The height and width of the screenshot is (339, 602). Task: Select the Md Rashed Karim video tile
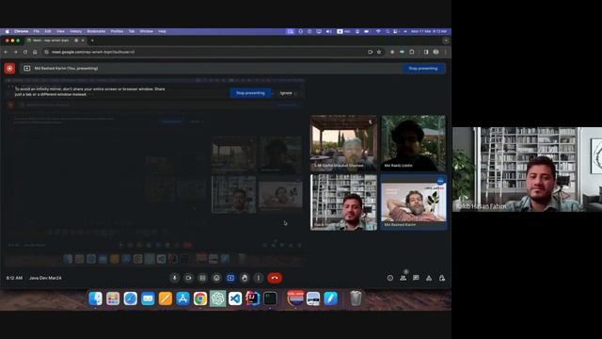point(414,202)
